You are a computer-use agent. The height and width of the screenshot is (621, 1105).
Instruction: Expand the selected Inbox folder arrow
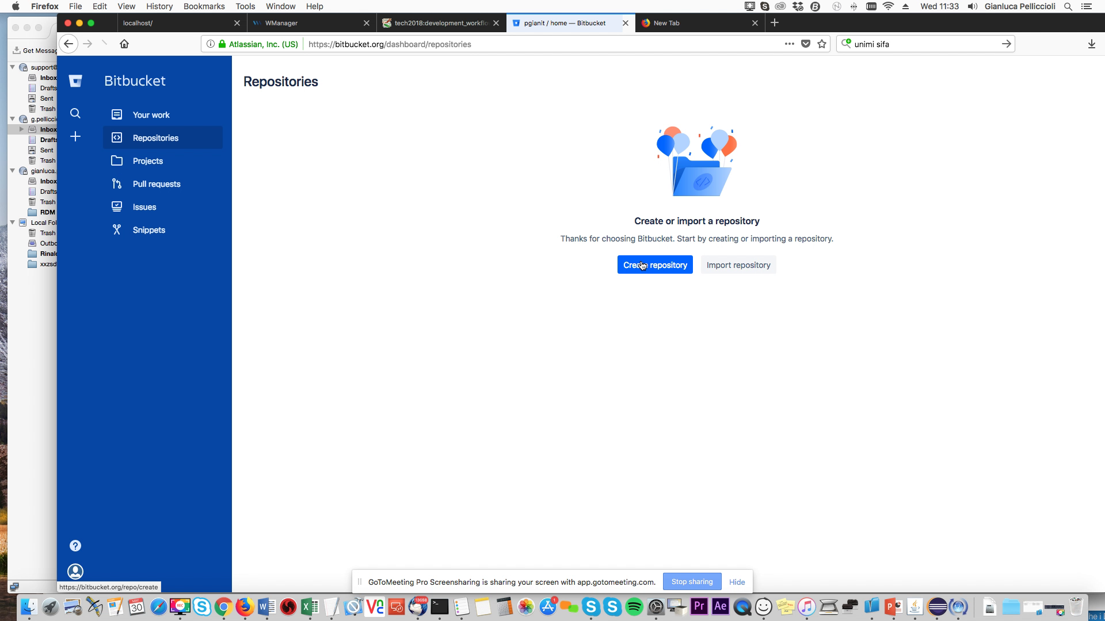22,129
